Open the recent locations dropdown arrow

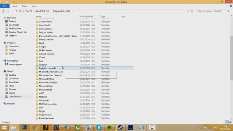point(12,11)
